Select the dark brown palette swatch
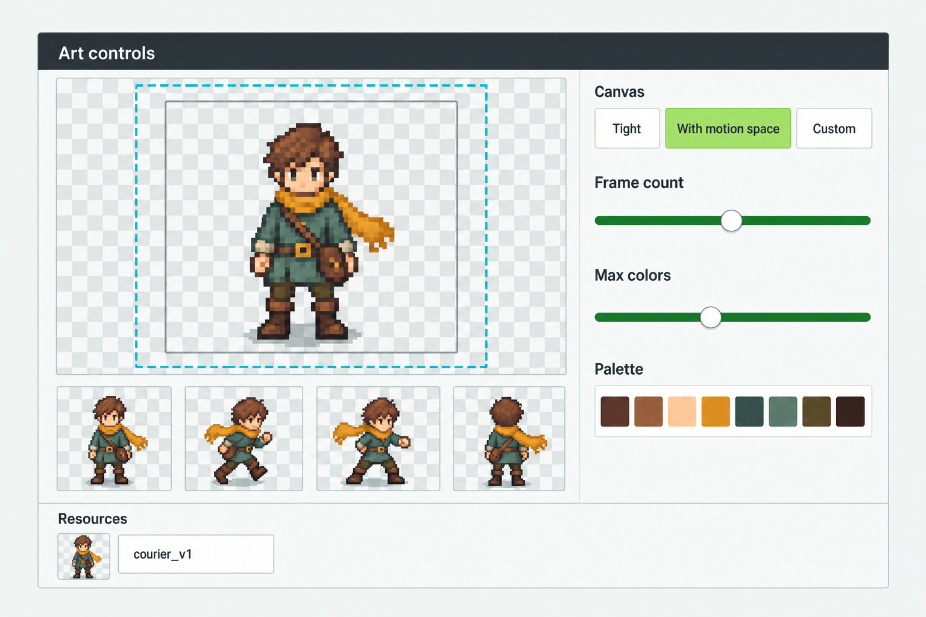The width and height of the screenshot is (926, 617). 615,412
